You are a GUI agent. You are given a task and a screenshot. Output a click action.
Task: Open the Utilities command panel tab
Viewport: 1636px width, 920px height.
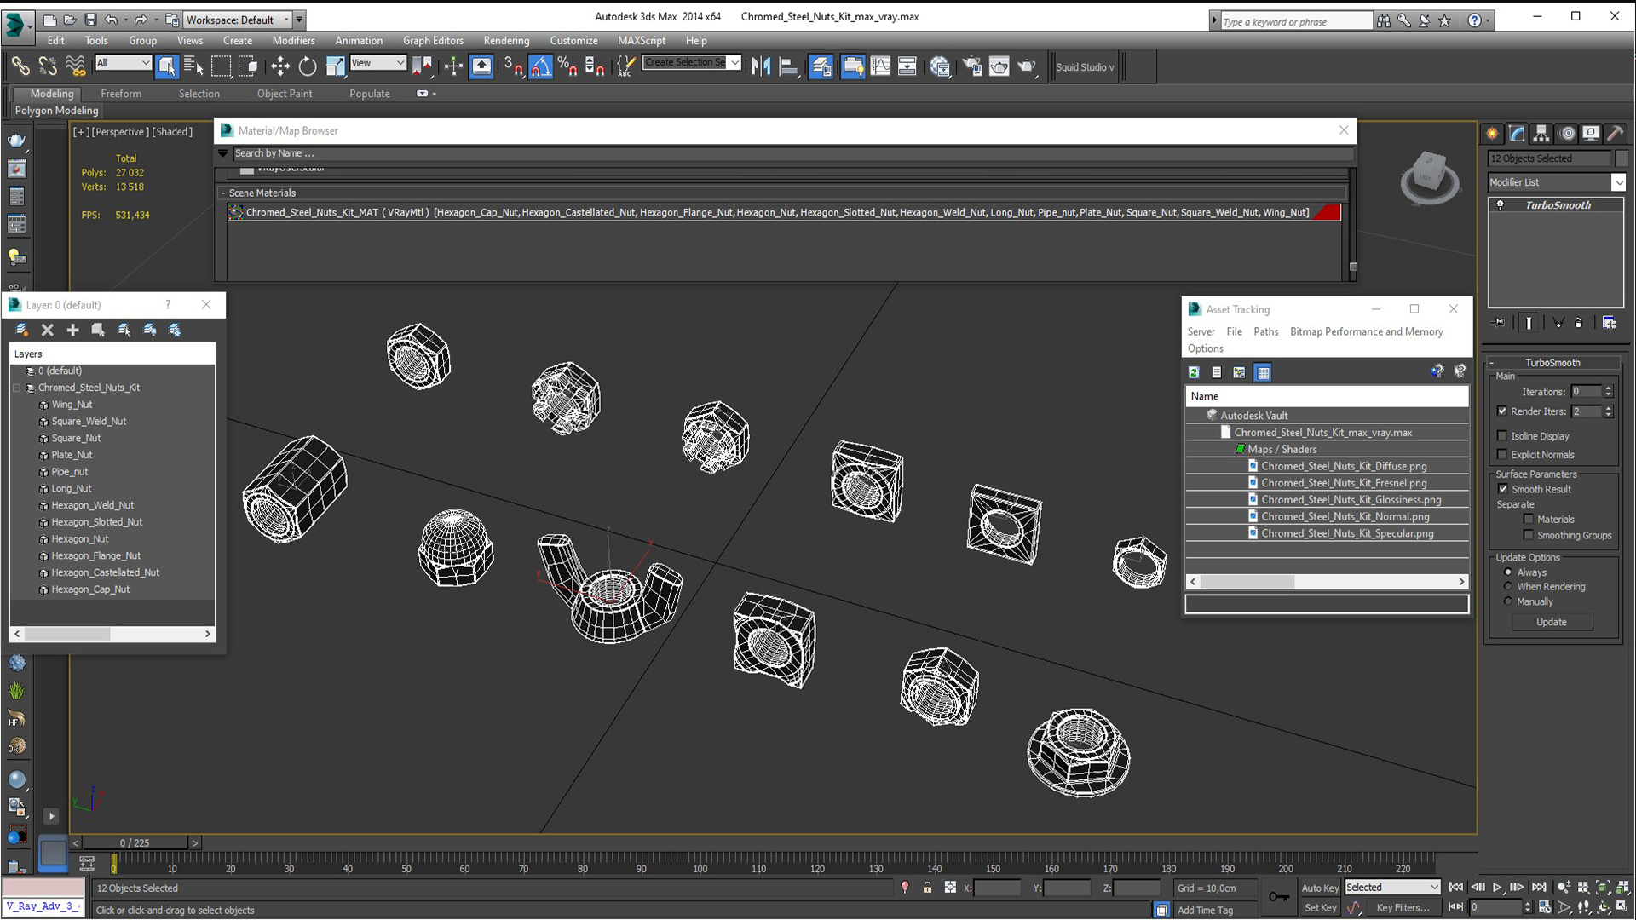point(1615,133)
